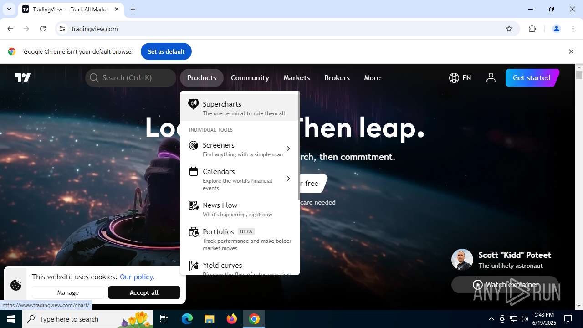This screenshot has width=583, height=328.
Task: Click the Calendars icon
Action: pyautogui.click(x=194, y=172)
